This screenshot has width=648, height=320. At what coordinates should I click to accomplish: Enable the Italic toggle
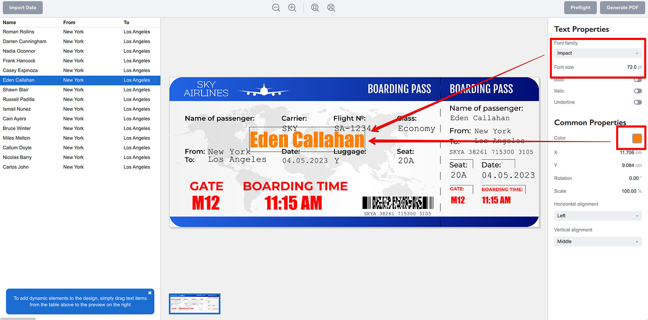coord(638,91)
